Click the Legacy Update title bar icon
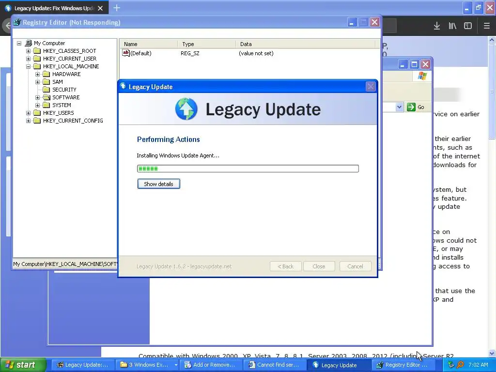This screenshot has height=372, width=496. [x=124, y=86]
